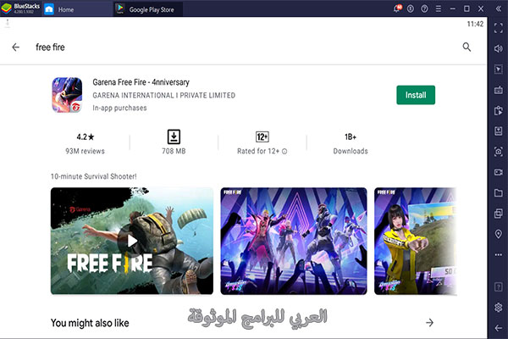Image resolution: width=508 pixels, height=339 pixels.
Task: Open the media folder sidebar icon
Action: [x=499, y=193]
